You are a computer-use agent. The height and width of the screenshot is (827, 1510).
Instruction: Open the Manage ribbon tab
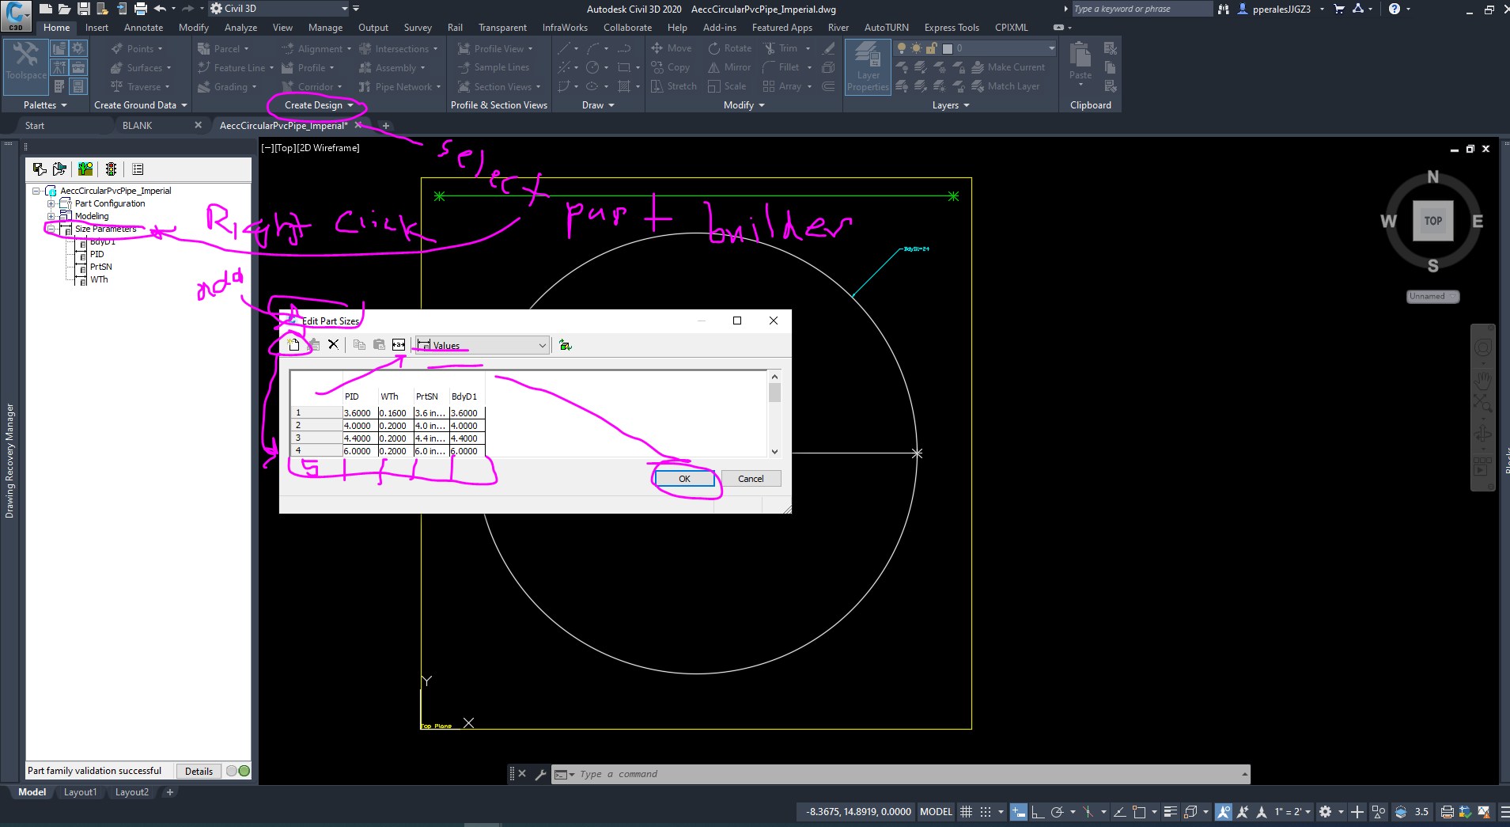click(325, 27)
